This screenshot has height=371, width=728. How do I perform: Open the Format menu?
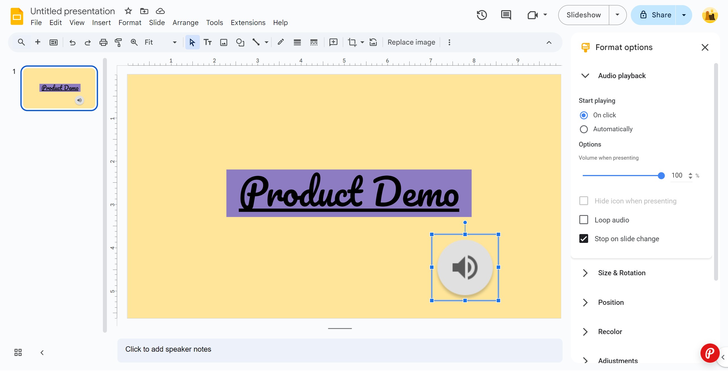point(130,22)
